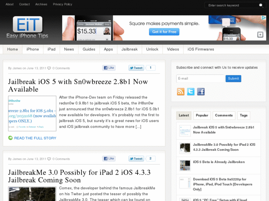The image size is (269, 201).
Task: Open the Apps menu item
Action: tap(108, 49)
